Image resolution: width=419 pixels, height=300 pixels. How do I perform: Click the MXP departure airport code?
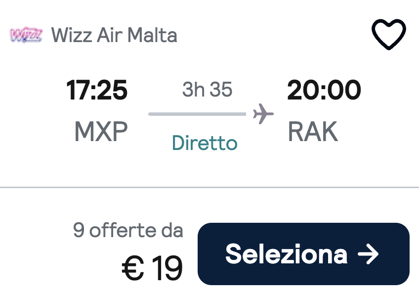[x=101, y=132]
